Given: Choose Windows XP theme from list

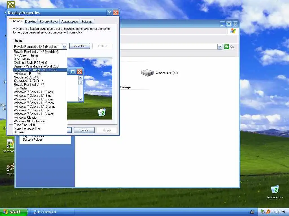Looking at the screenshot, I should pyautogui.click(x=40, y=74).
